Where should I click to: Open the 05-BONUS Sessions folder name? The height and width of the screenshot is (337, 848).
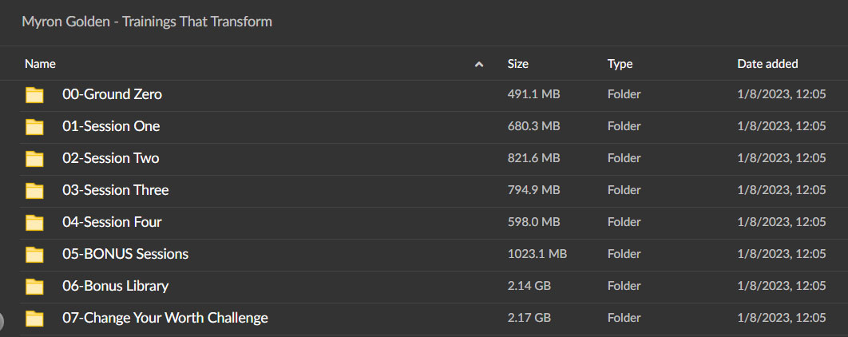(x=125, y=254)
